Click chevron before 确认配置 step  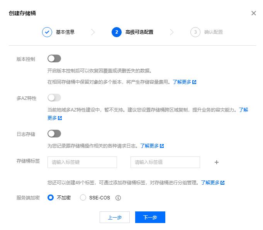point(171,32)
